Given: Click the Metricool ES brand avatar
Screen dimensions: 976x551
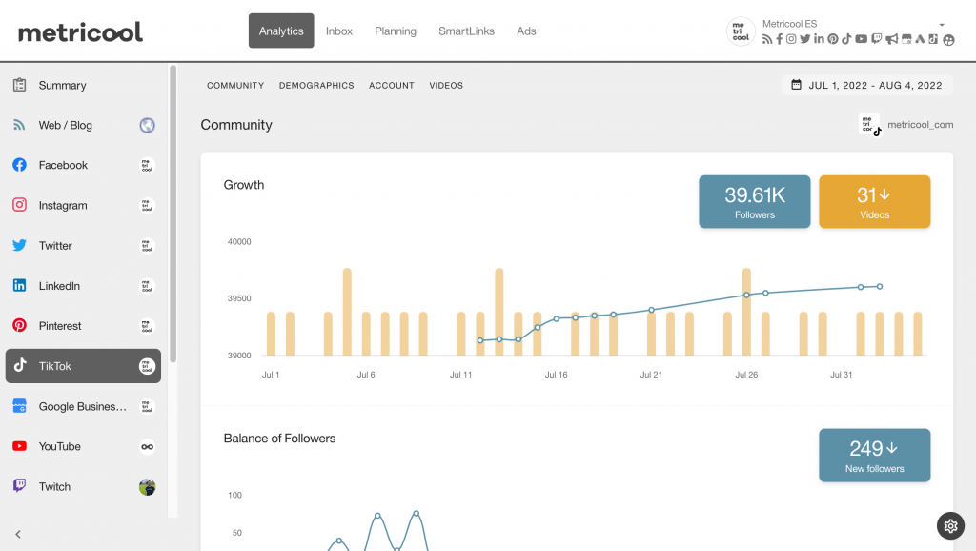Looking at the screenshot, I should pos(741,31).
